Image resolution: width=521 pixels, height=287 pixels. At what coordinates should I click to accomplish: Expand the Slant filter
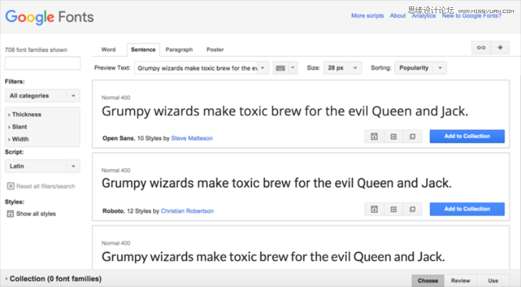click(x=20, y=127)
